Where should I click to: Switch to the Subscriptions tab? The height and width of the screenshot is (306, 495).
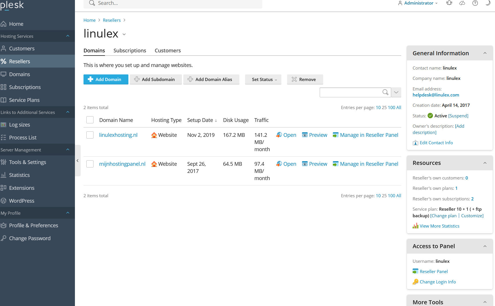pos(130,51)
